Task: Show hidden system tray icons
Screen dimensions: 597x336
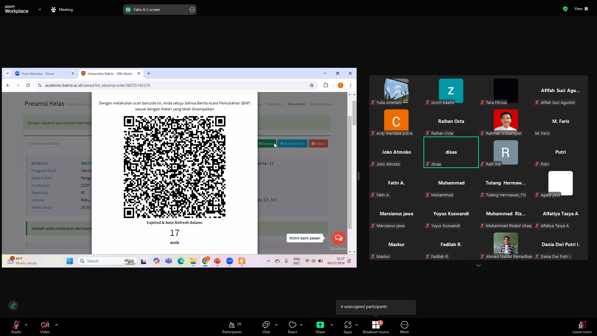Action: click(268, 261)
